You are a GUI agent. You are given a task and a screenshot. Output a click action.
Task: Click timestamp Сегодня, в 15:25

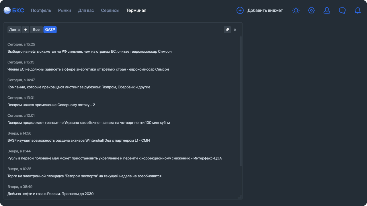pos(21,44)
